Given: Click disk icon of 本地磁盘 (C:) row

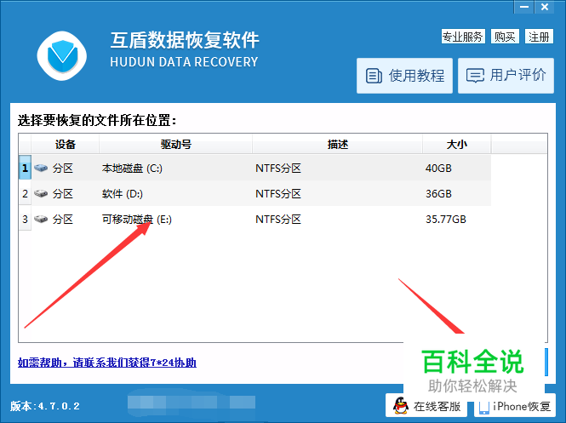Looking at the screenshot, I should [41, 168].
